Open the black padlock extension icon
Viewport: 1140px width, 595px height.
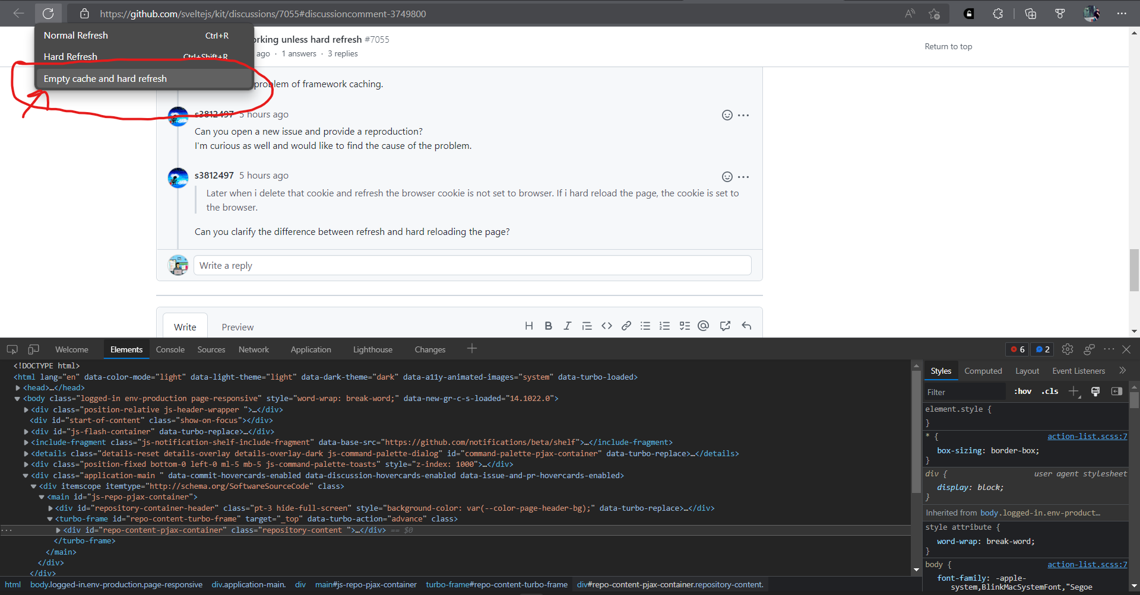click(x=969, y=13)
